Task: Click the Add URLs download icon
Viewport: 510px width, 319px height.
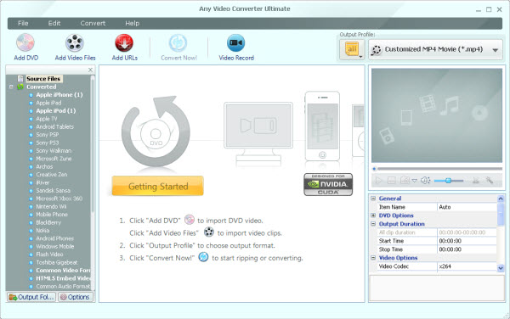Action: click(124, 42)
